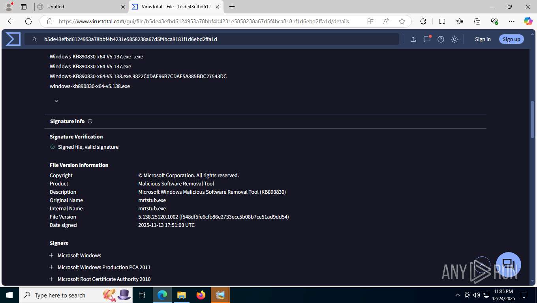Open the favorites list icon
This screenshot has width=537, height=303.
point(460,21)
